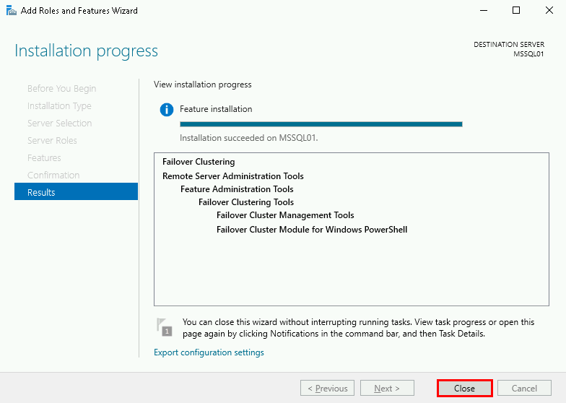This screenshot has height=403, width=566.
Task: Select Remote Server Administration Tools entry
Action: coord(232,176)
